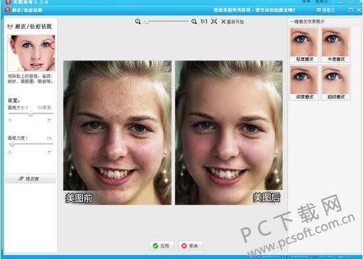
Task: Click the 重新开始 restart button
Action: 232,22
